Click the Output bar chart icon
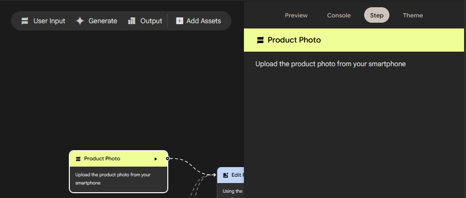Screen dimensions: 466x198 pyautogui.click(x=132, y=21)
